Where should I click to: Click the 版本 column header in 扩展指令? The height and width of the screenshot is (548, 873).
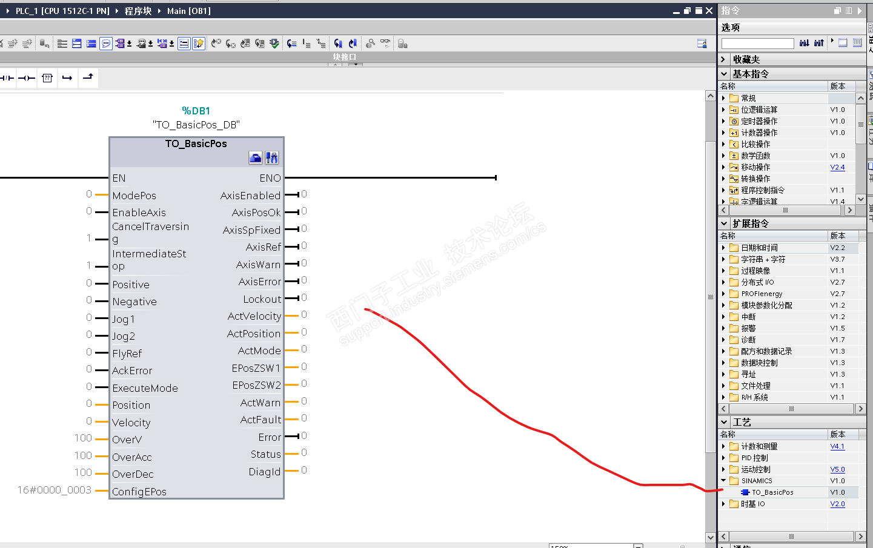click(x=843, y=236)
